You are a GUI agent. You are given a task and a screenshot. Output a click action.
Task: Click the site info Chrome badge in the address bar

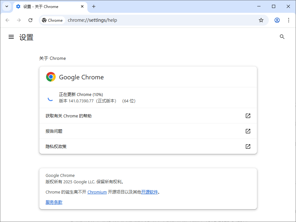tap(52, 20)
